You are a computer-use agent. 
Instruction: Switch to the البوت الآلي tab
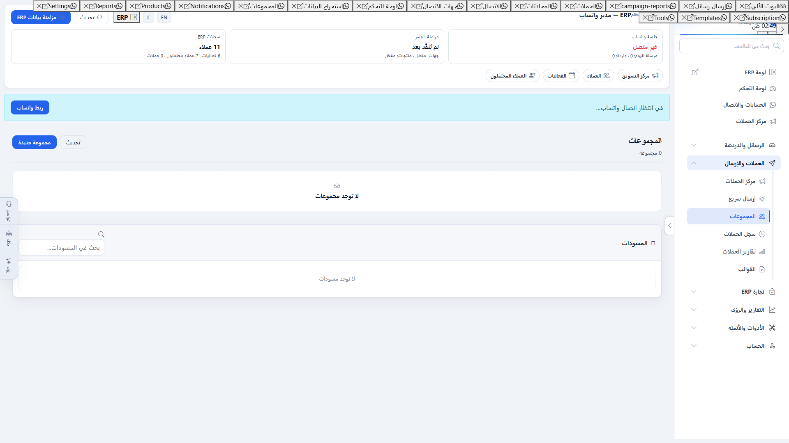tap(762, 6)
